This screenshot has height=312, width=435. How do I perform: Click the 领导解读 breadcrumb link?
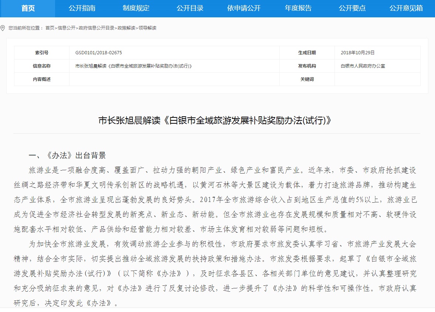[147, 28]
